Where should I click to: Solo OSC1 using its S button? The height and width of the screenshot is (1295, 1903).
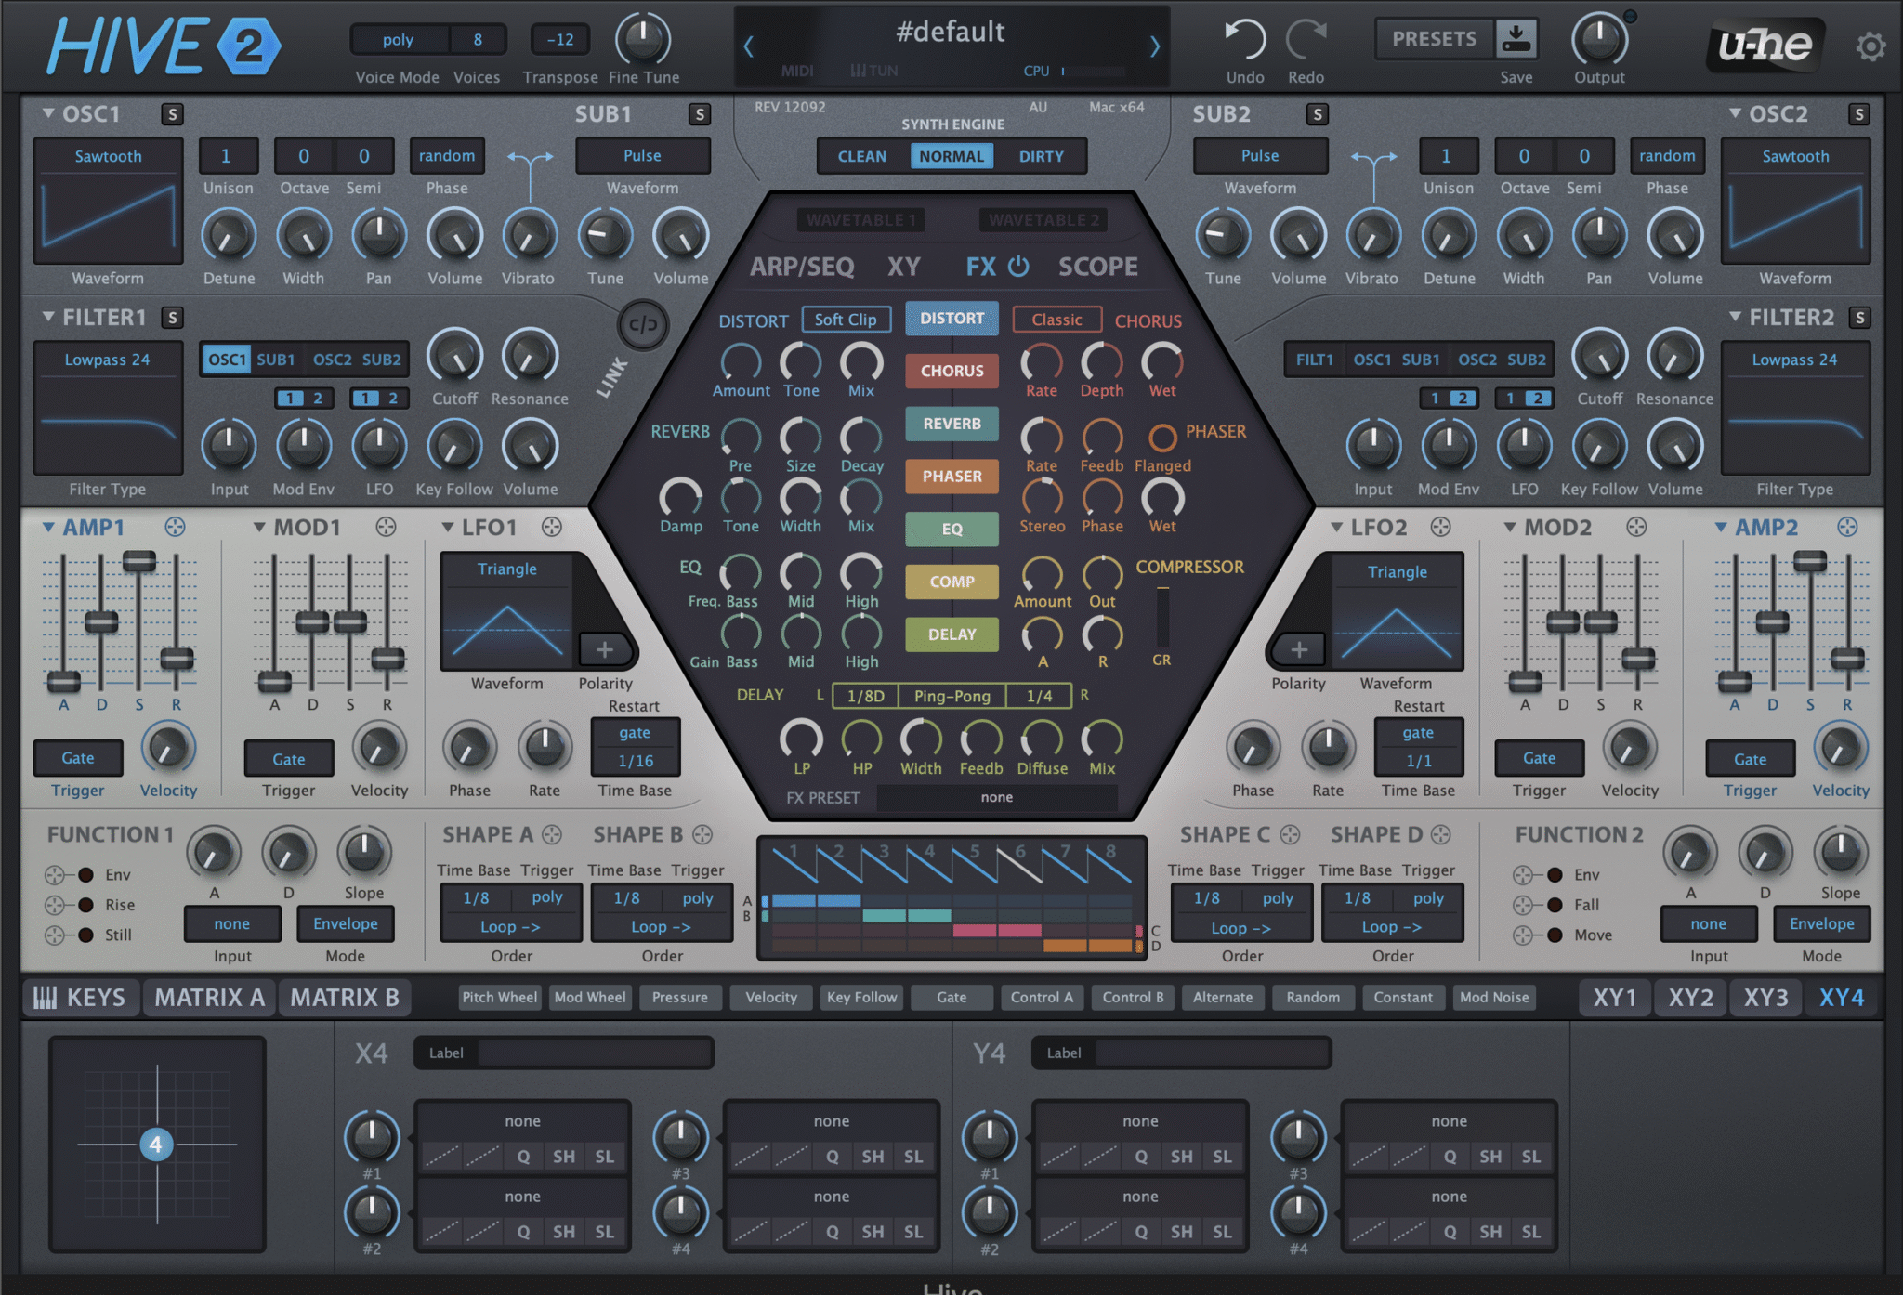click(172, 113)
